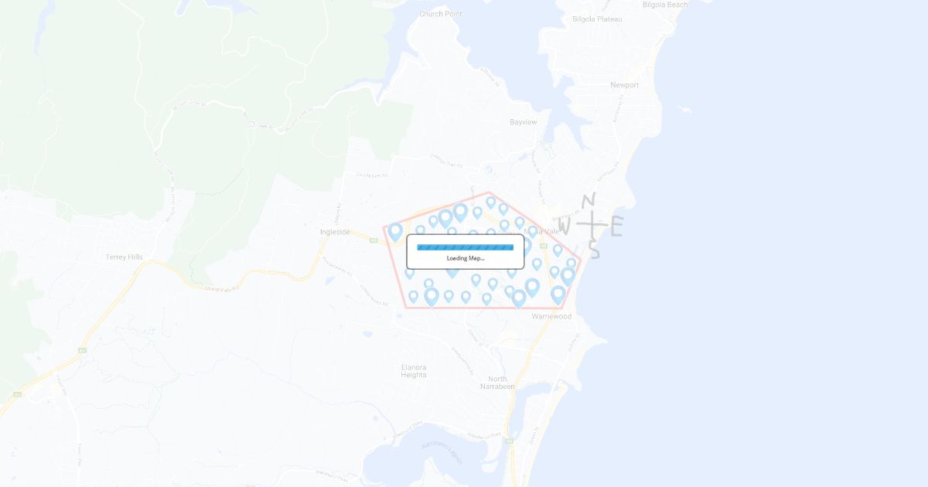Click the striped blue loading progress bar
The width and height of the screenshot is (928, 487).
coord(466,247)
